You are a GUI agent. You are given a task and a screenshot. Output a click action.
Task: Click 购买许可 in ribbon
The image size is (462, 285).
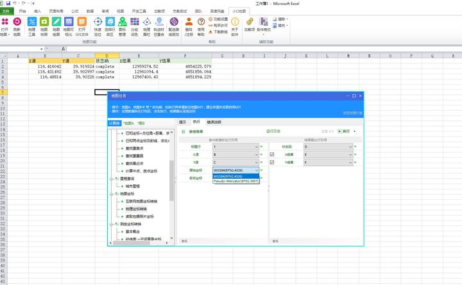coord(218,26)
